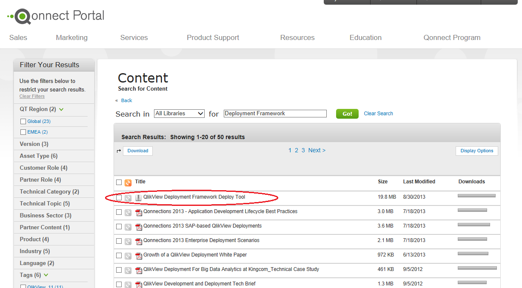Screen dimensions: 522x288
Task: Click the gray follow icon in the SAP-based Deployments row
Action: click(128, 227)
